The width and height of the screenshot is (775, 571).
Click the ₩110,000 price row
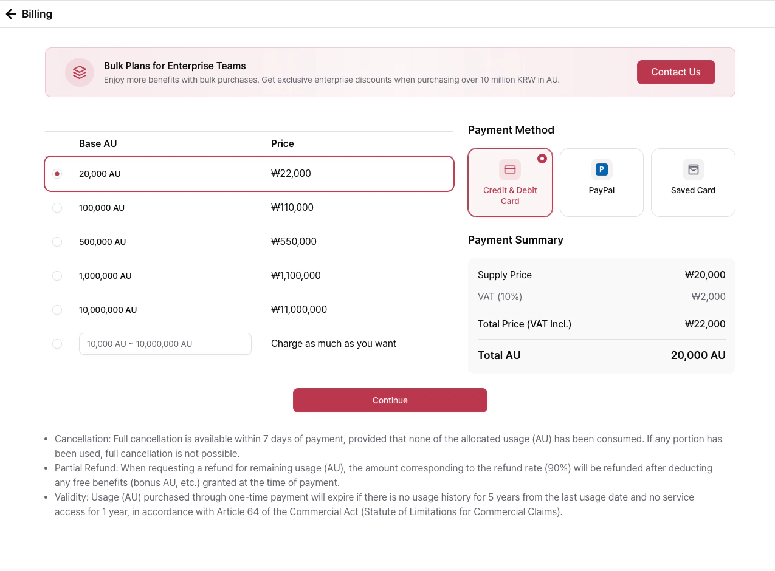coord(292,208)
